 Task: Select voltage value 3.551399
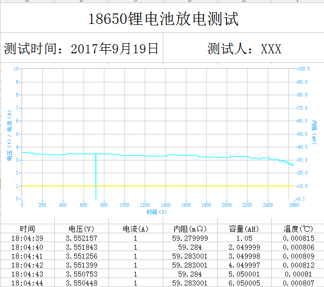click(x=82, y=265)
